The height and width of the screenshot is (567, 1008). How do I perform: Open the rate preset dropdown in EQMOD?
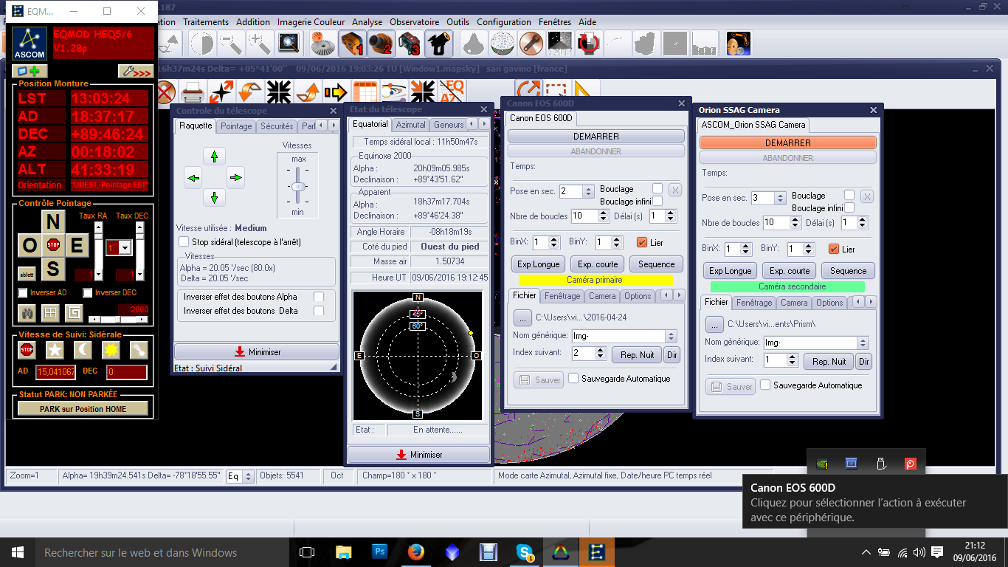click(124, 247)
